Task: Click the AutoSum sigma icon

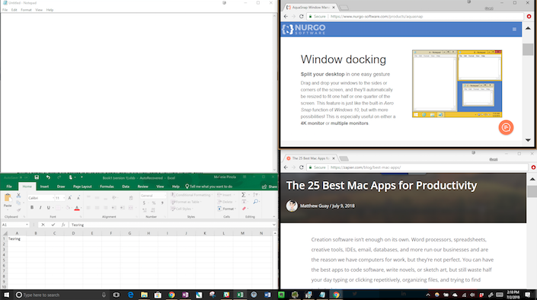Action: pyautogui.click(x=243, y=194)
